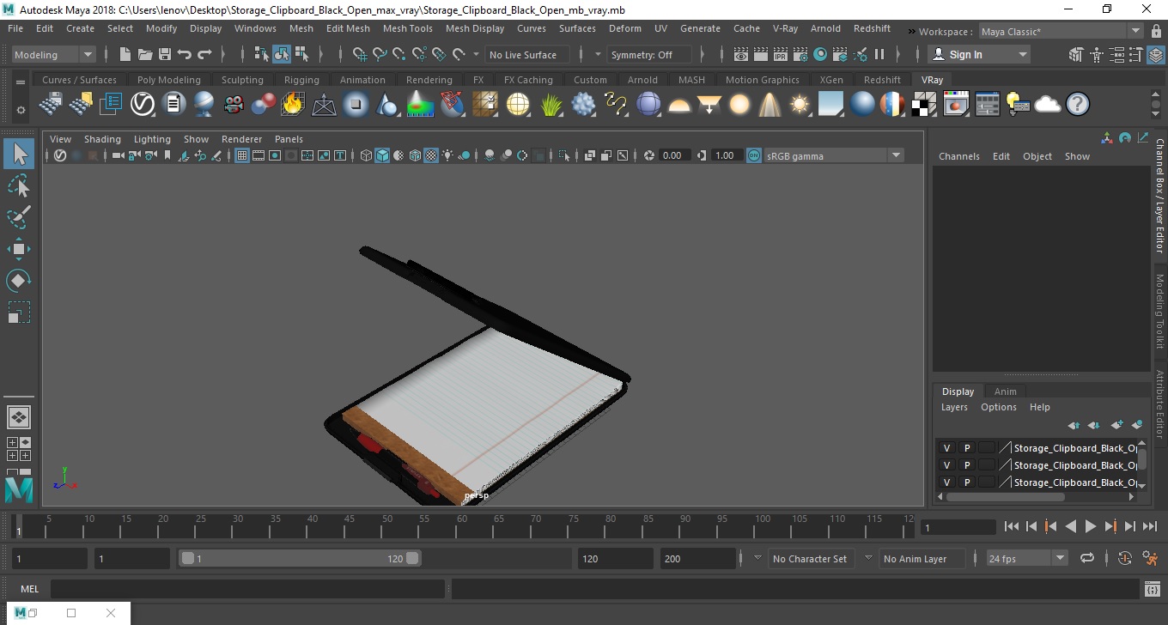Open a scene with the folder icon

145,54
